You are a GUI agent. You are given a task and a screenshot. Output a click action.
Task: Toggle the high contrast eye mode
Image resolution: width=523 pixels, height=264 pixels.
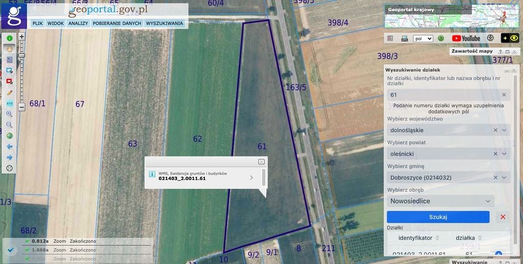point(510,38)
